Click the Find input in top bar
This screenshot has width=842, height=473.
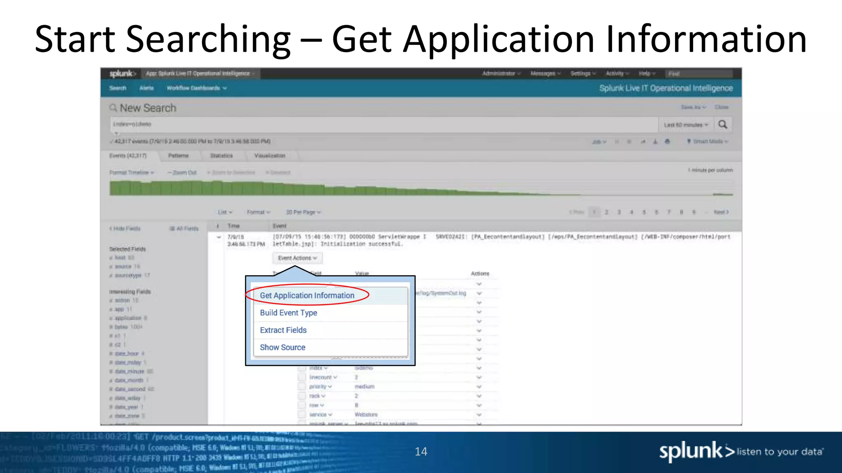[699, 74]
